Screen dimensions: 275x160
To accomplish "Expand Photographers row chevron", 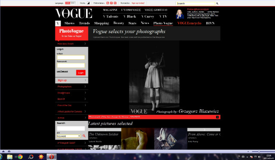I will click(85, 86).
